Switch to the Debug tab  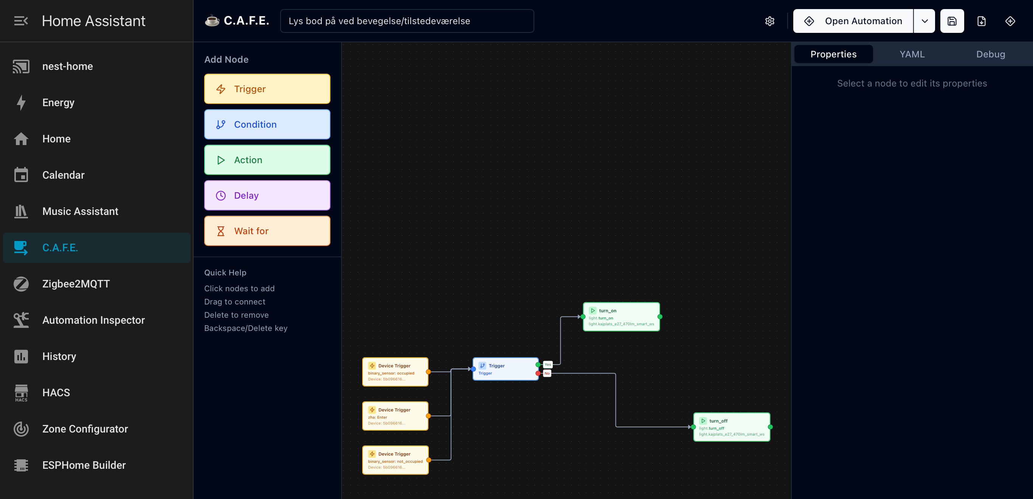pos(990,54)
